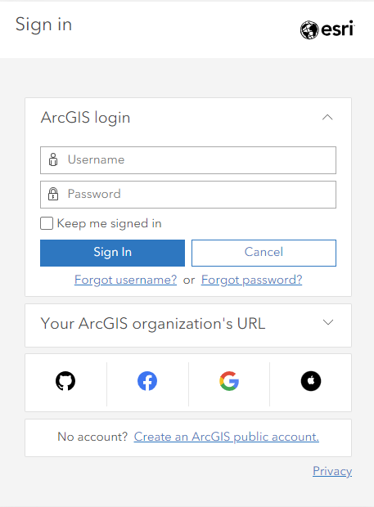The height and width of the screenshot is (507, 374).
Task: Open Create an ArcGIS public account link
Action: [x=227, y=437]
